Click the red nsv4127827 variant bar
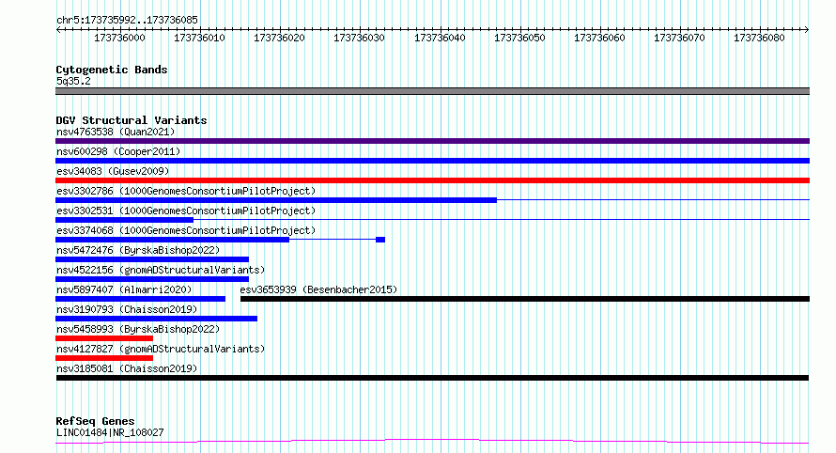Screen dimensions: 836x453 point(104,358)
